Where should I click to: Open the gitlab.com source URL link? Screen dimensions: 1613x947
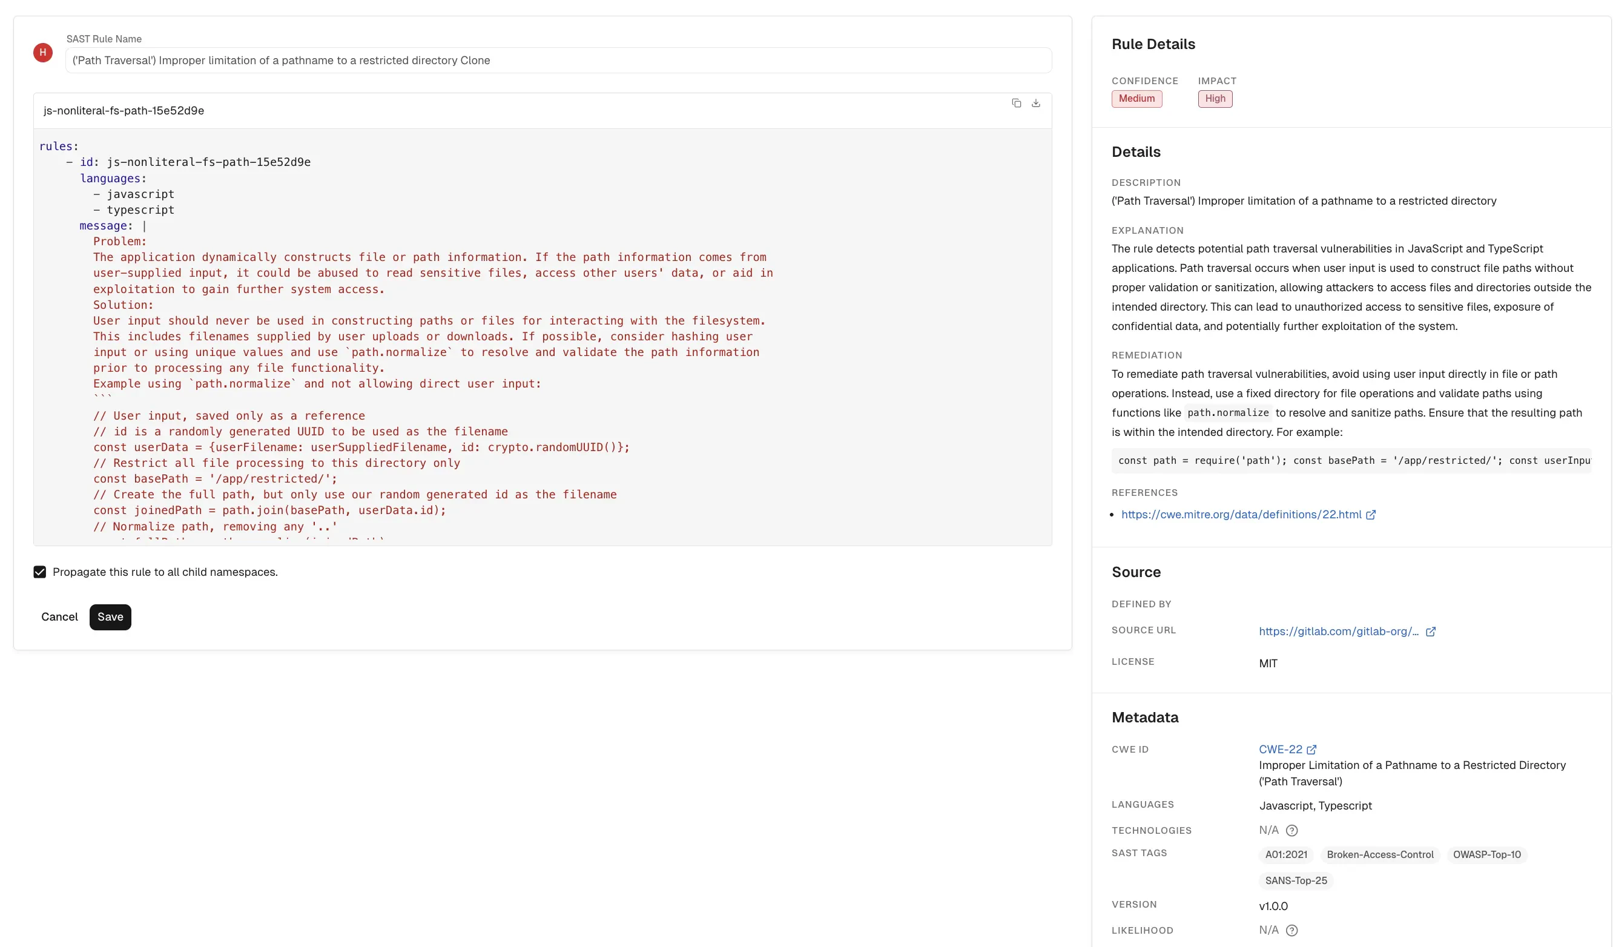[1338, 632]
